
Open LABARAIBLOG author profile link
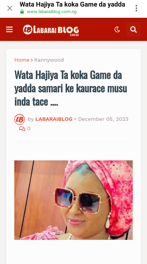[x=54, y=119]
